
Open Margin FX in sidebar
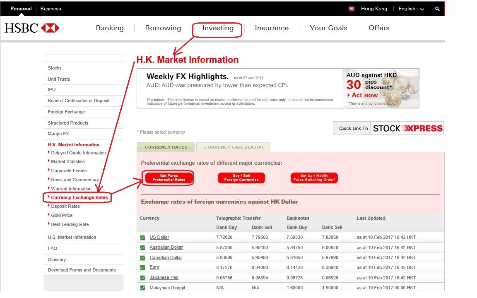coord(58,134)
